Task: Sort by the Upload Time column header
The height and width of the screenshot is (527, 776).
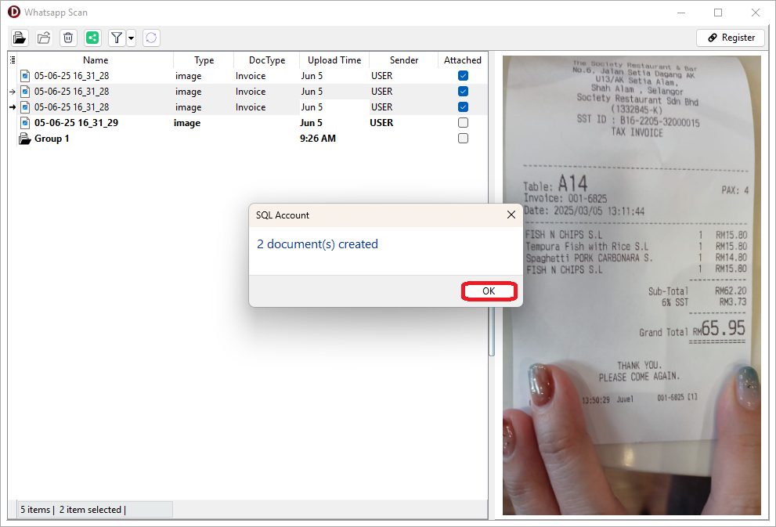Action: (334, 60)
